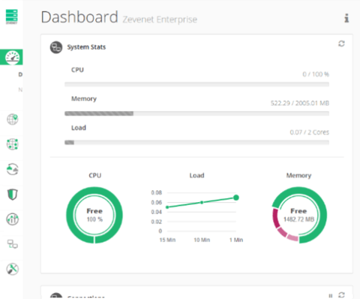The width and height of the screenshot is (360, 299).
Task: Open the circular-arrows sync sidebar icon
Action: tap(12, 169)
